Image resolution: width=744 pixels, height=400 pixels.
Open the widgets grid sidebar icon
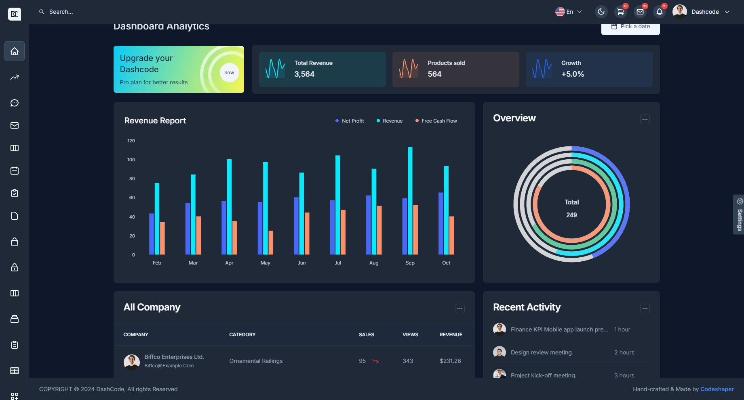click(x=15, y=396)
